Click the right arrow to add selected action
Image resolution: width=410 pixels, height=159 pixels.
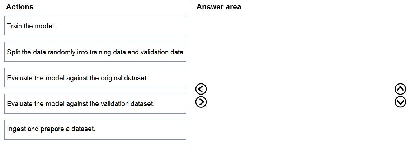coord(201,102)
